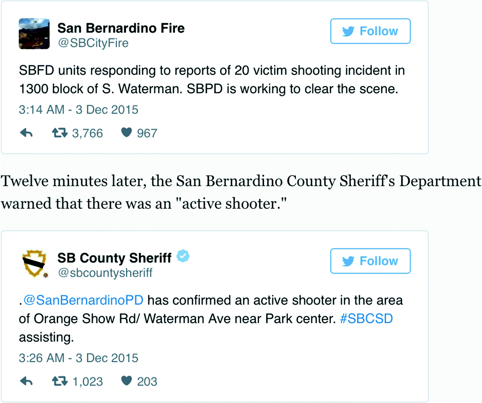Open the @sbcountysheriff handle
The image size is (482, 403).
[x=105, y=273]
